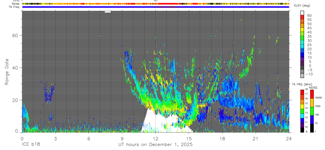Click the NOISE legend label '10000'
The height and width of the screenshot is (150, 325).
click(318, 98)
